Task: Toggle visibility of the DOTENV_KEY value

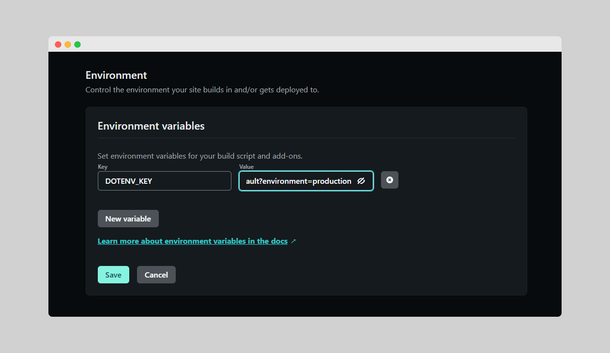Action: 361,181
